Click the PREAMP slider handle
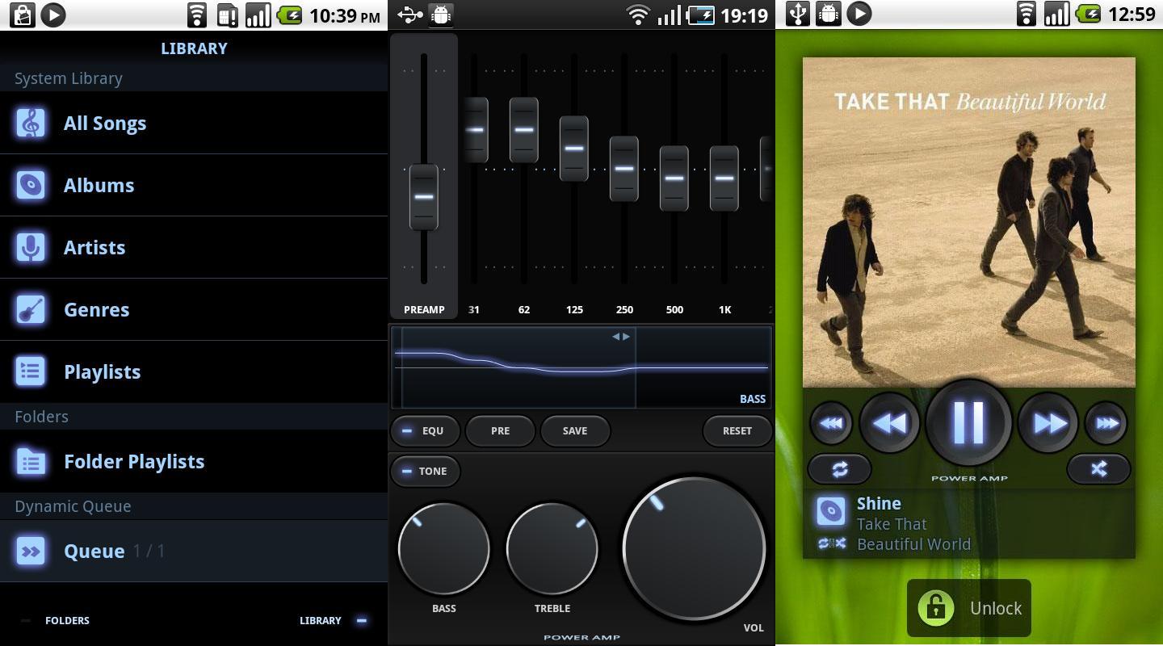Image resolution: width=1163 pixels, height=646 pixels. tap(424, 197)
